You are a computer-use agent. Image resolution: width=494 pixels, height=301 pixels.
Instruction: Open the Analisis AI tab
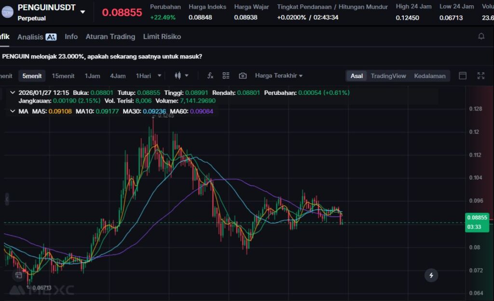coord(37,37)
